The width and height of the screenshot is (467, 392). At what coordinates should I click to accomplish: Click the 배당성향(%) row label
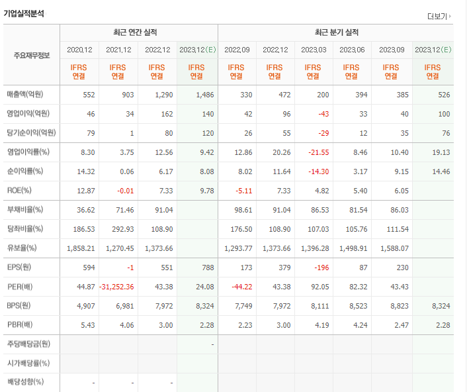pyautogui.click(x=25, y=382)
